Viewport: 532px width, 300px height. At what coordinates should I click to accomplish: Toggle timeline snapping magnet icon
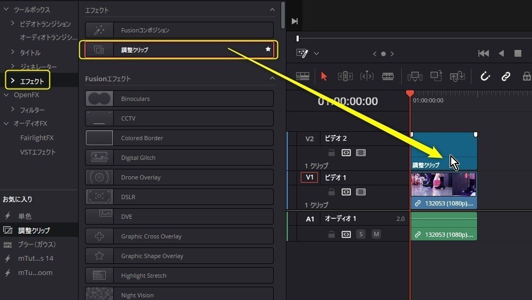coord(485,76)
